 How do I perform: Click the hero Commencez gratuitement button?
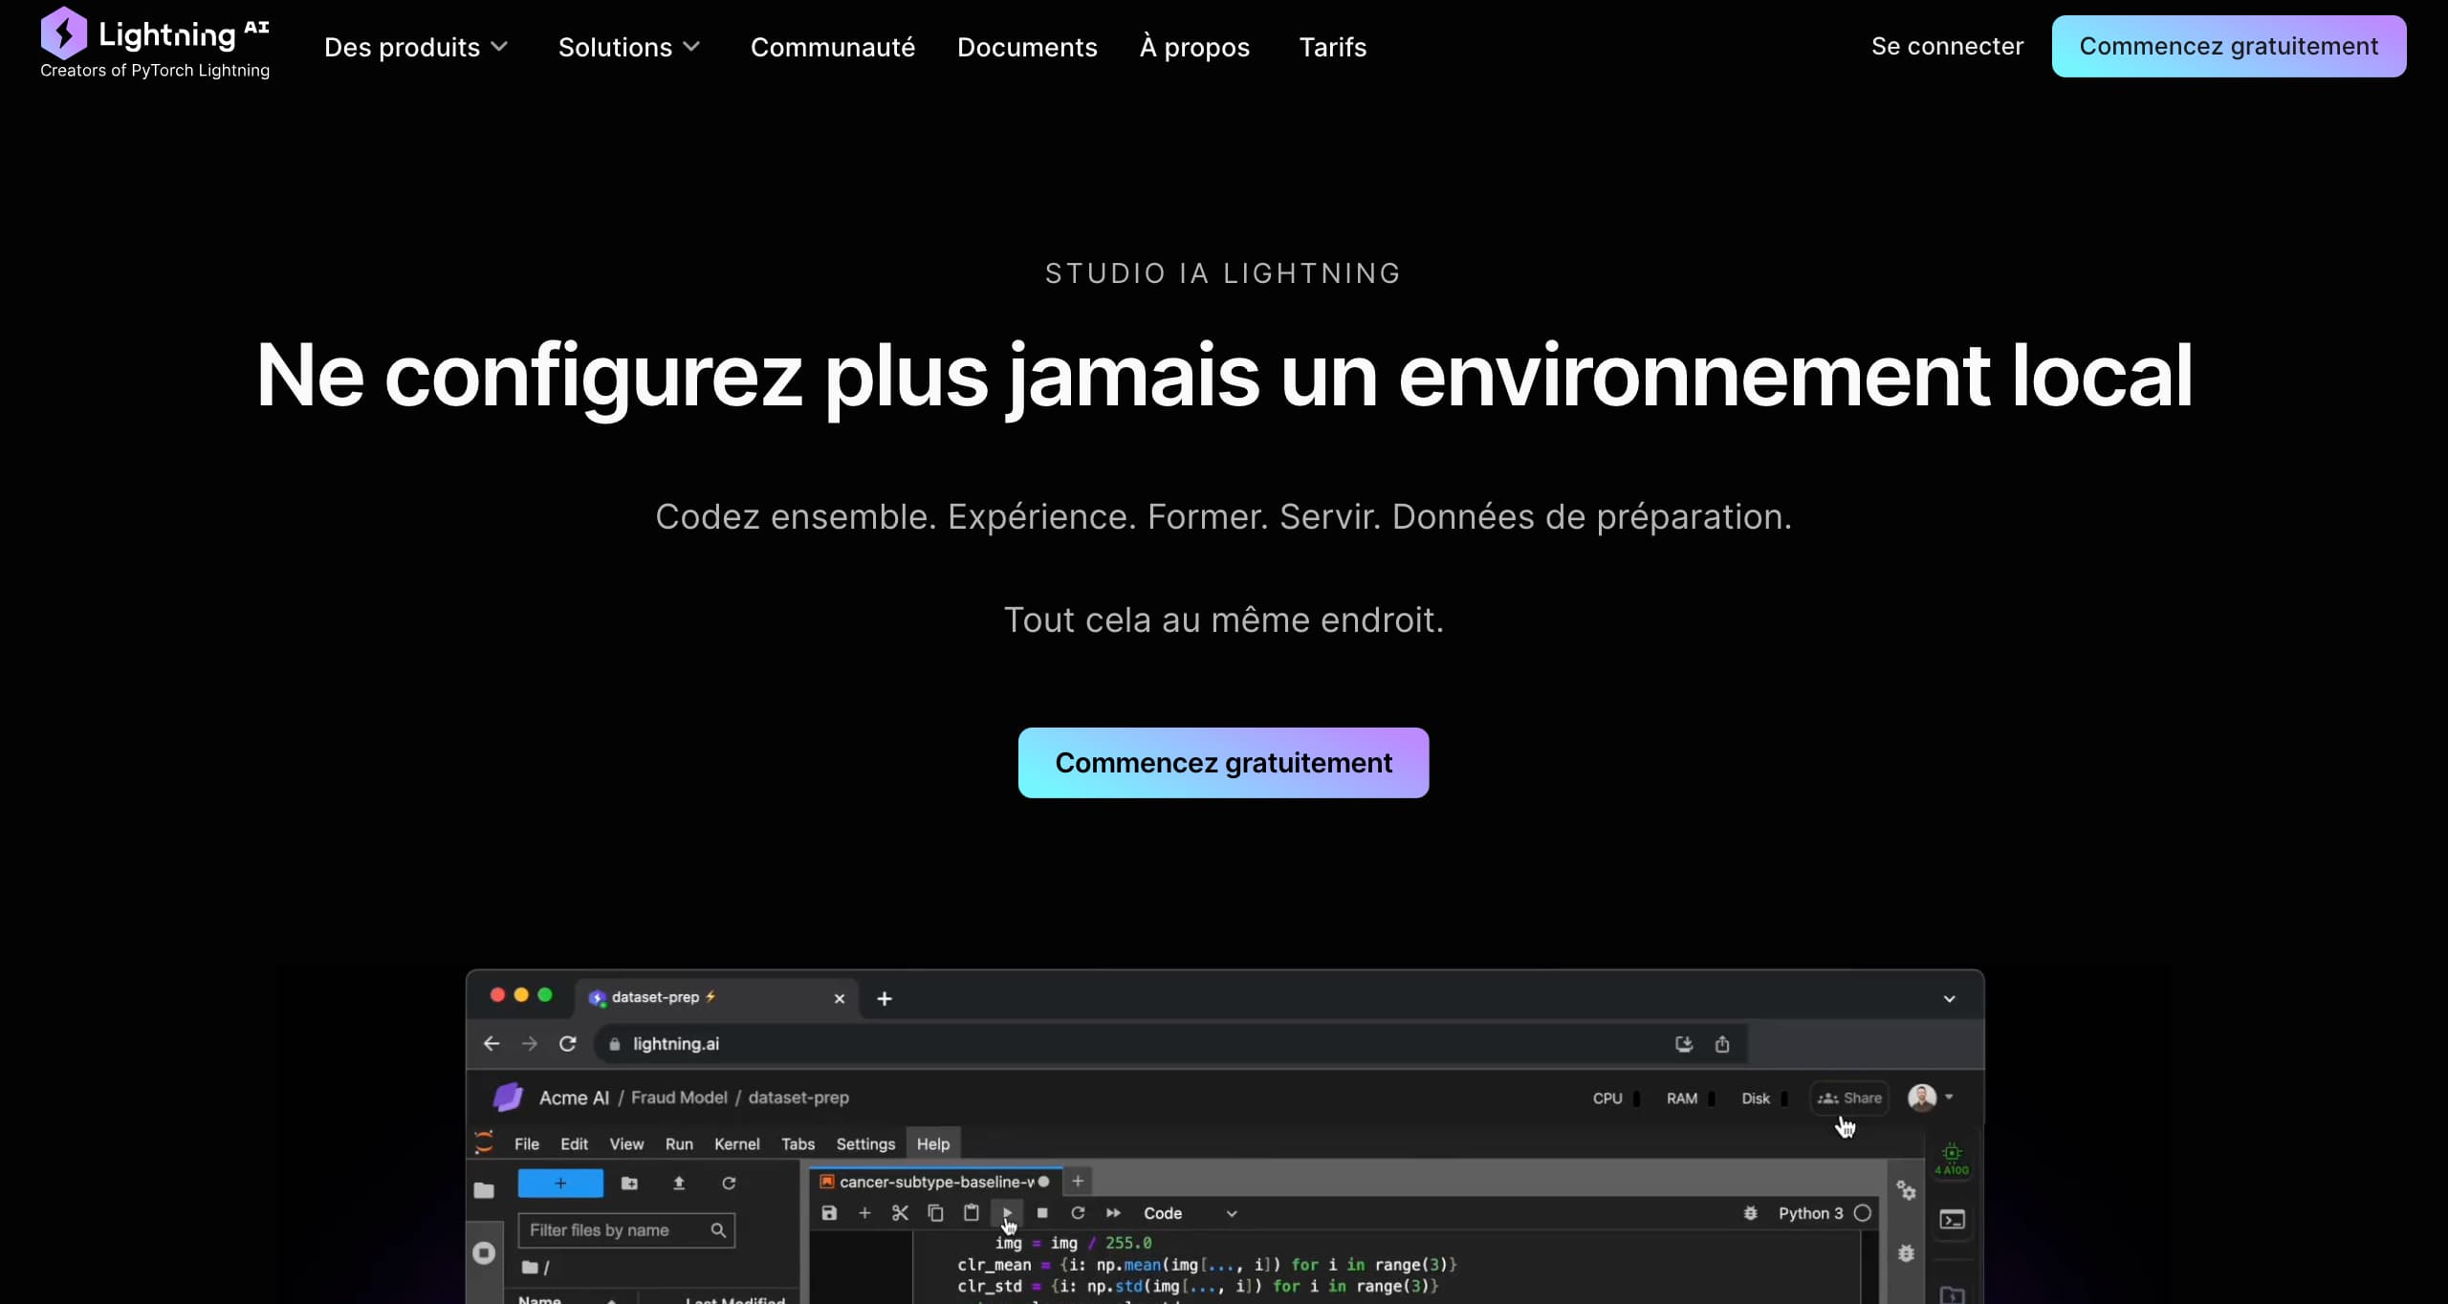1223,763
